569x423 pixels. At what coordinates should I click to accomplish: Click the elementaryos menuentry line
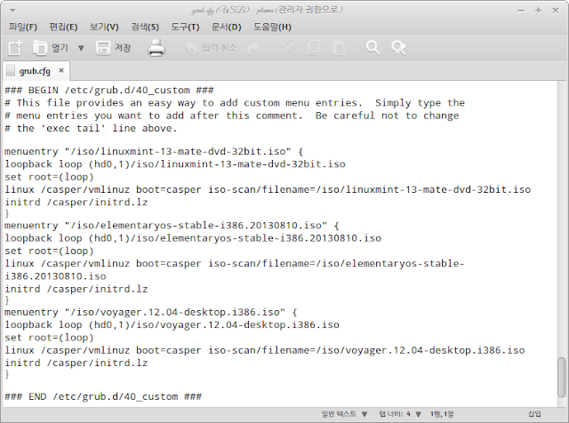[x=172, y=226]
